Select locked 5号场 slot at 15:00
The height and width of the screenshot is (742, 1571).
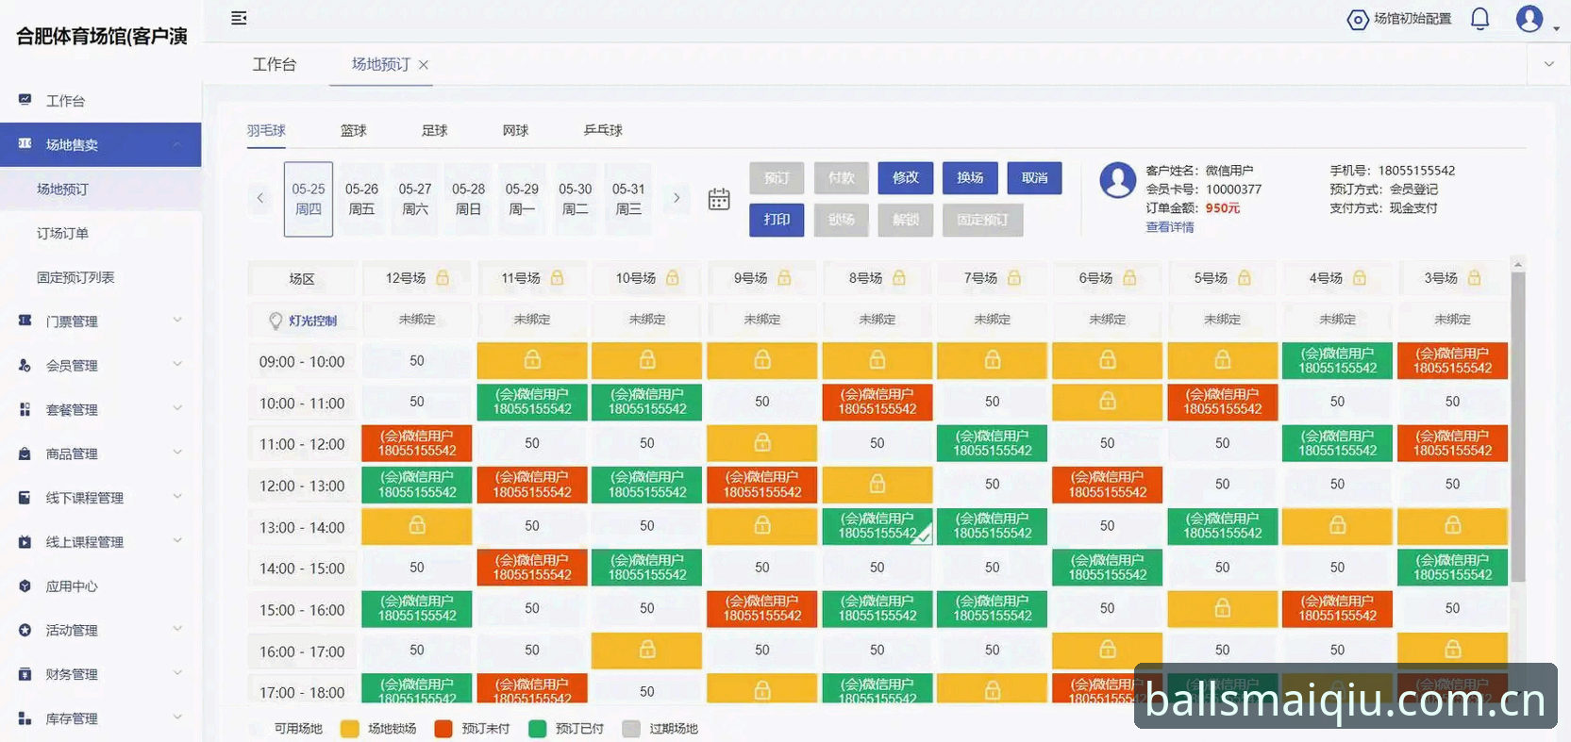[x=1222, y=608]
